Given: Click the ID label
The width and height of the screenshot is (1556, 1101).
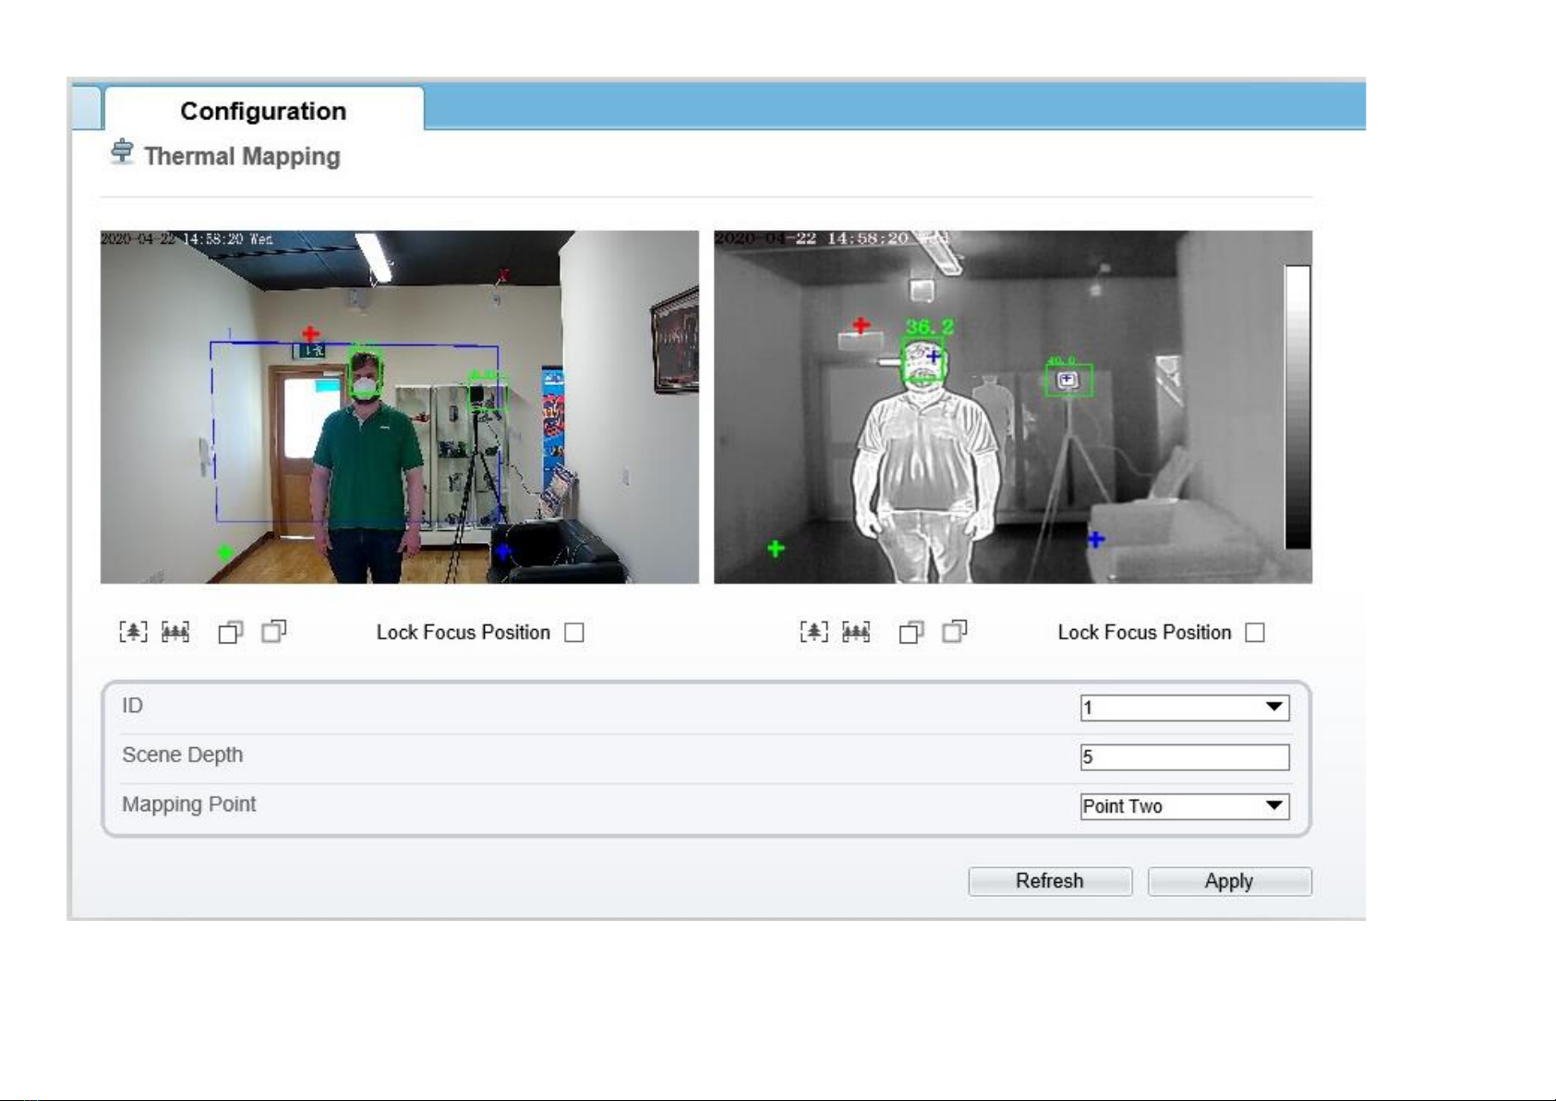Looking at the screenshot, I should 133,706.
